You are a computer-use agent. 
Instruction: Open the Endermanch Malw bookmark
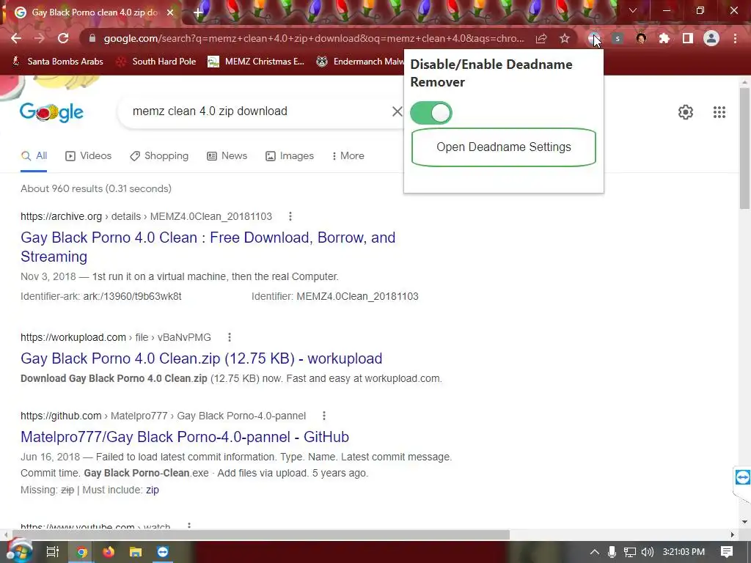(x=360, y=62)
